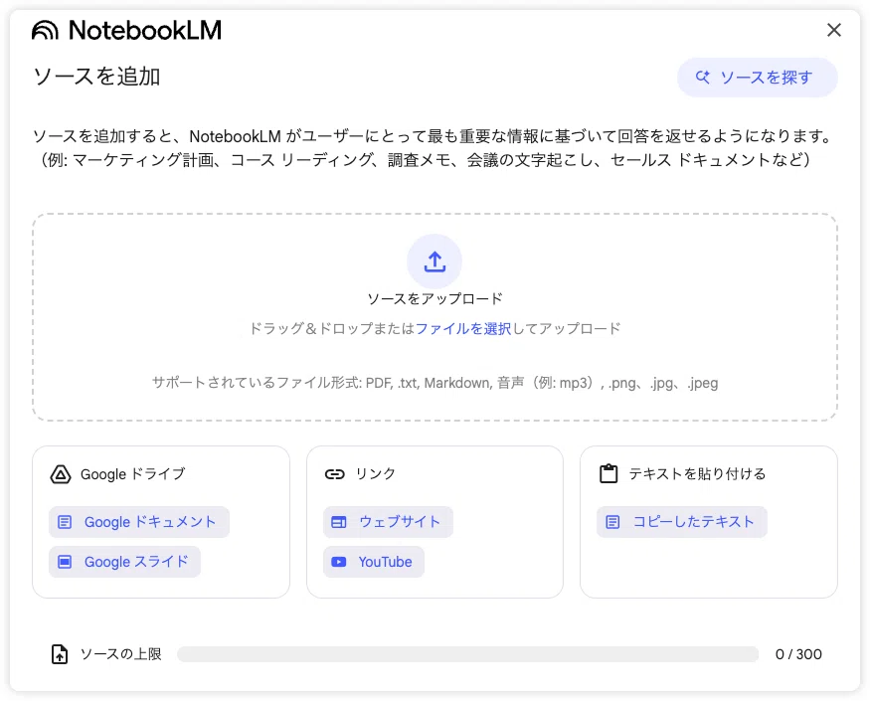Click the 0 / 300 source count

point(798,654)
